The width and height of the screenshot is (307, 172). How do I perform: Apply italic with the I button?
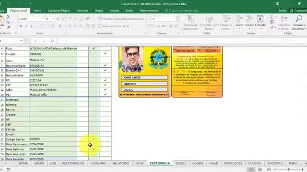tap(26, 26)
